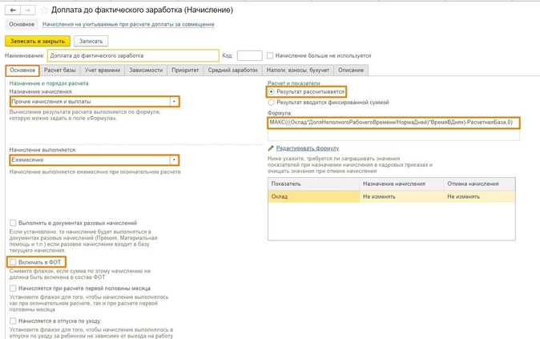Click the forward navigation arrow
This screenshot has width=540, height=339.
[x=28, y=10]
